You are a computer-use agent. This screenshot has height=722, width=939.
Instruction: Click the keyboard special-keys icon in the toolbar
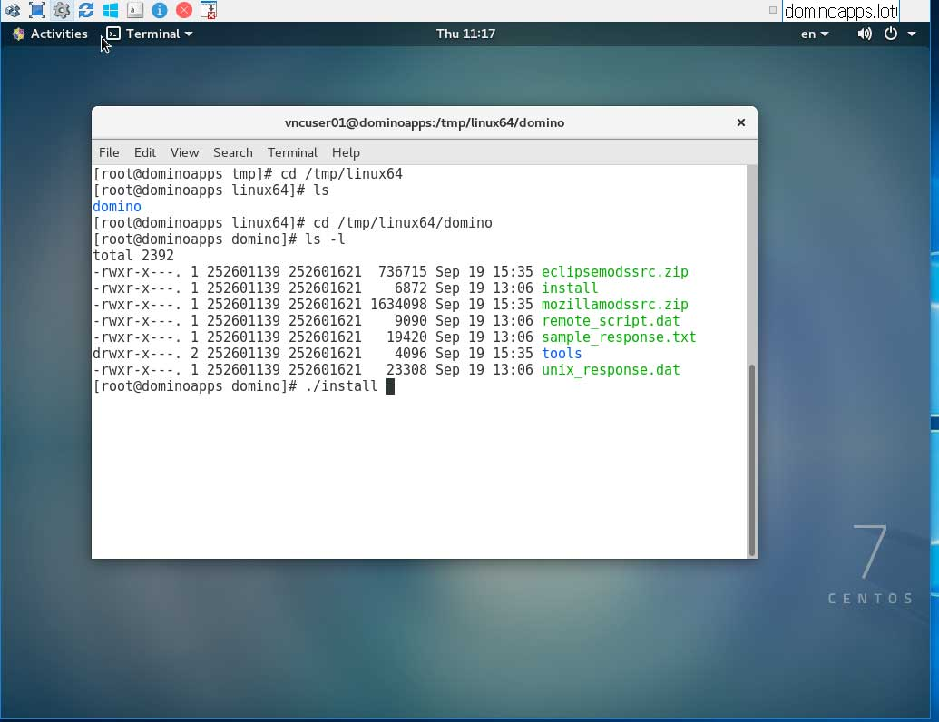(135, 10)
